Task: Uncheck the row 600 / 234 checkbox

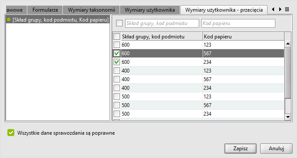Action: (116, 62)
